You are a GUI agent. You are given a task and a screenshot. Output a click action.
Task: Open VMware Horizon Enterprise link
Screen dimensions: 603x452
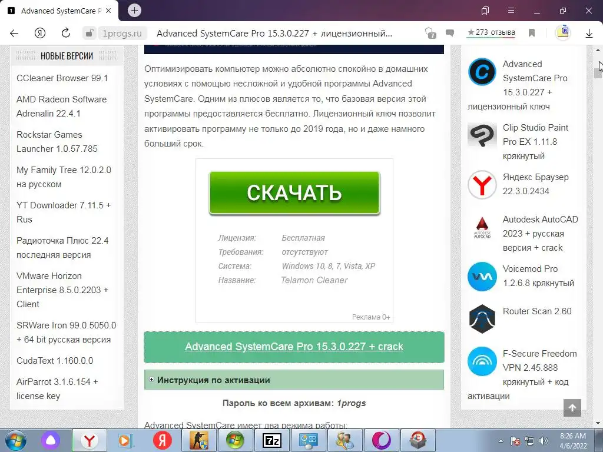tap(62, 290)
